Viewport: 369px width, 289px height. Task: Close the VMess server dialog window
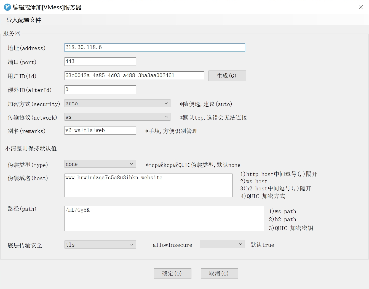360,7
